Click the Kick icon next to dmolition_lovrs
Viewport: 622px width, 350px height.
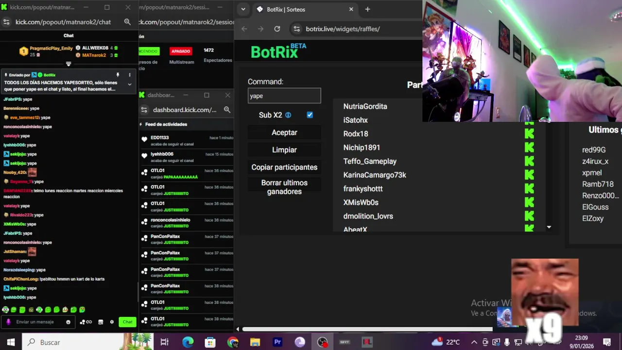529,216
